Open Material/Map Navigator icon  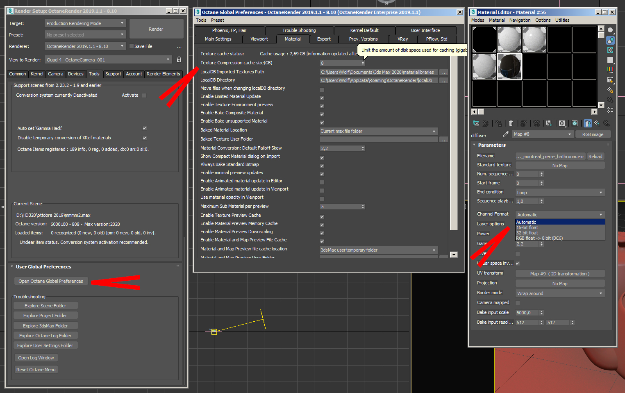tap(610, 110)
